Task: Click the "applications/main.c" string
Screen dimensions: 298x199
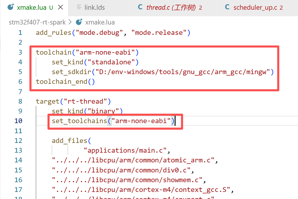Action: (125, 151)
